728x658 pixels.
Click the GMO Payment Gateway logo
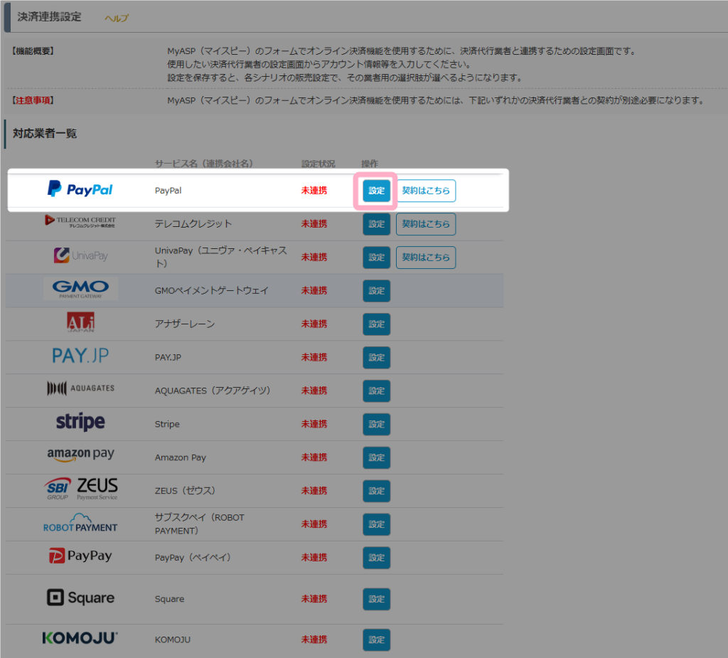coord(80,289)
